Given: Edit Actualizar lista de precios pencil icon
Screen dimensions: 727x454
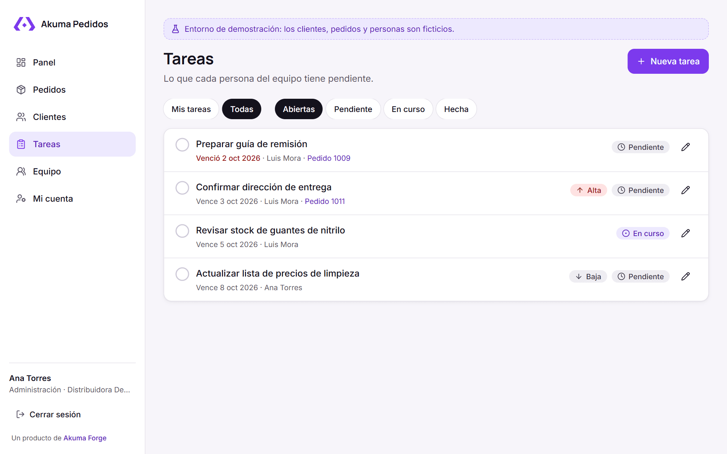Looking at the screenshot, I should [685, 277].
